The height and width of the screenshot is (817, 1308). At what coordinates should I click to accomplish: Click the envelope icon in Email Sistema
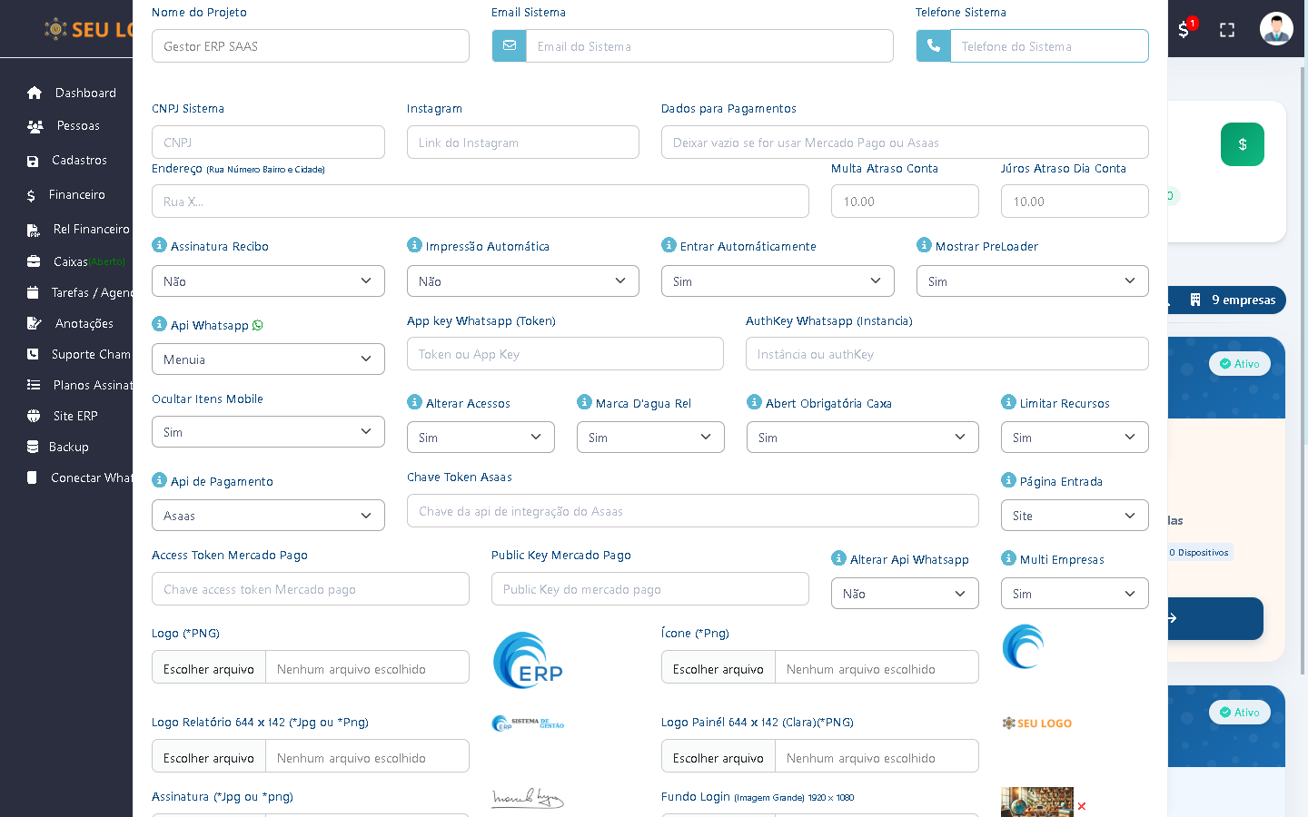point(509,46)
